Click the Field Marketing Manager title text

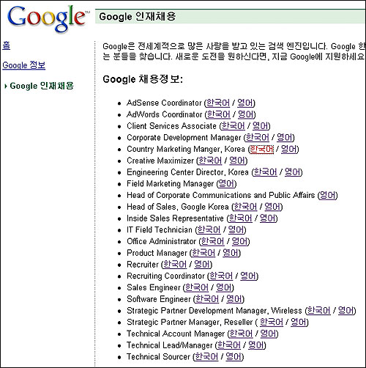click(x=171, y=184)
